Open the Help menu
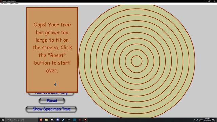The image size is (217, 122). tap(16, 4)
